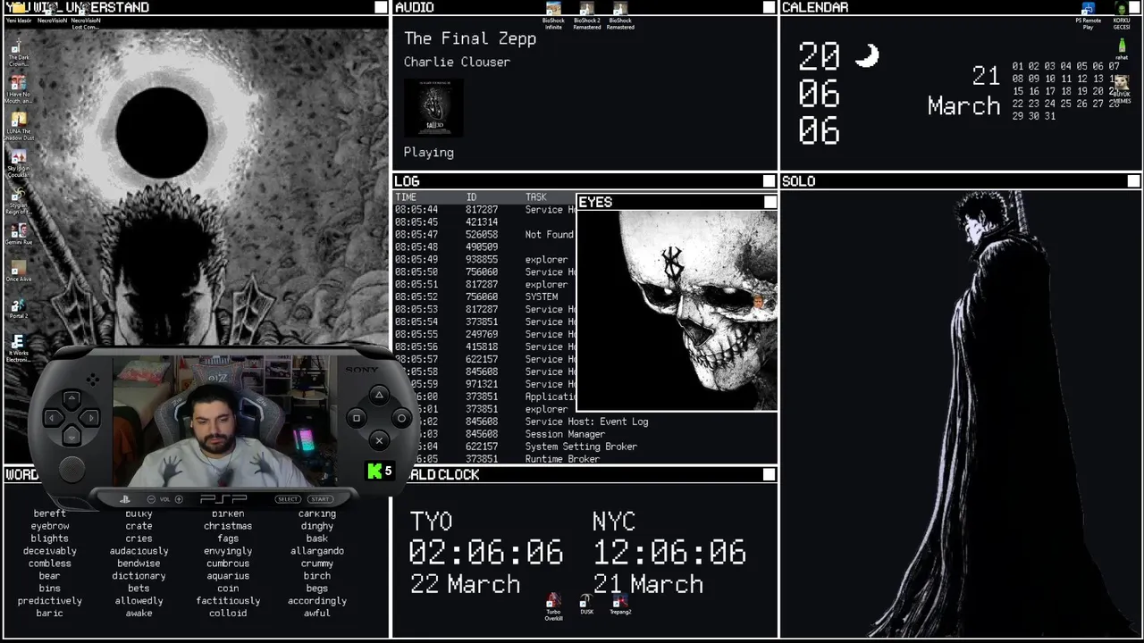The image size is (1144, 643).
Task: Click the artist name Charlie Clouser
Action: click(457, 62)
